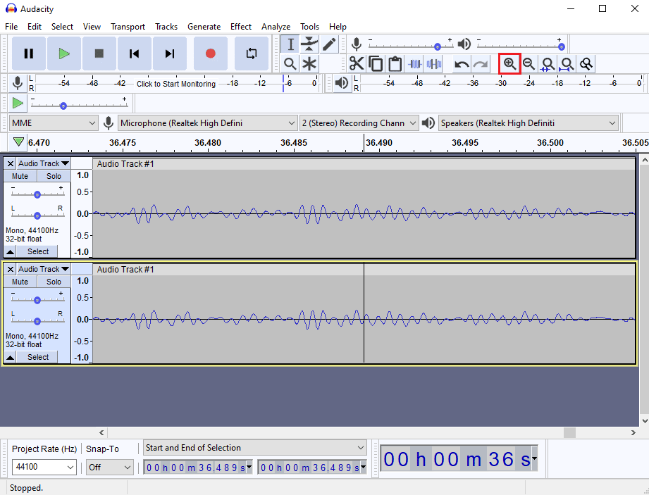This screenshot has width=649, height=495.
Task: Select the Multi-tool
Action: (309, 63)
